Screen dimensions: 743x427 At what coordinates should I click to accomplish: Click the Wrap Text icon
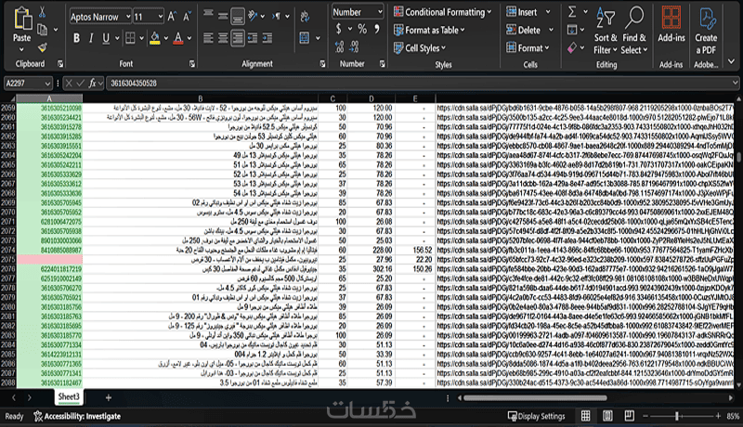(x=305, y=16)
